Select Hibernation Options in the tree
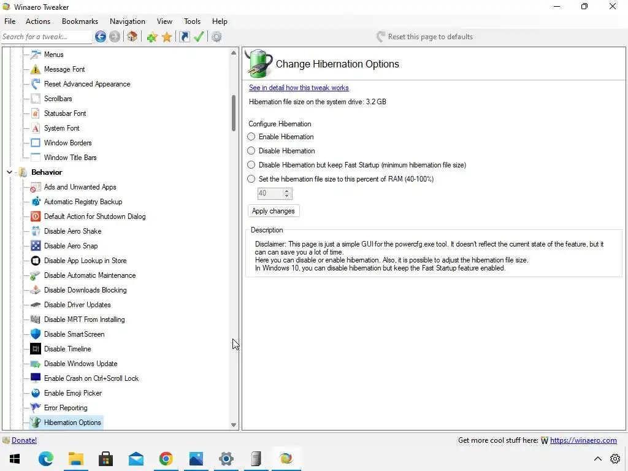The width and height of the screenshot is (628, 471). 72,423
